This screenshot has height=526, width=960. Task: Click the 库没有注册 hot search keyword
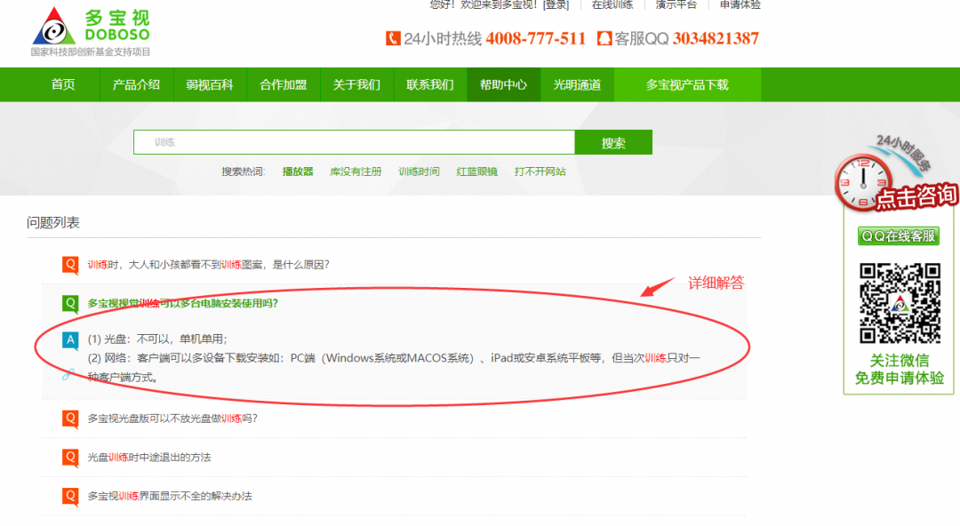tap(356, 171)
